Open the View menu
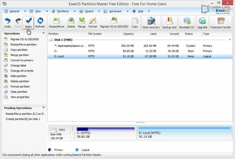The height and width of the screenshot is (159, 235). point(38,11)
